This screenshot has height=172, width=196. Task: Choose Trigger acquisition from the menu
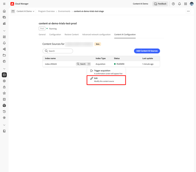tap(106, 72)
